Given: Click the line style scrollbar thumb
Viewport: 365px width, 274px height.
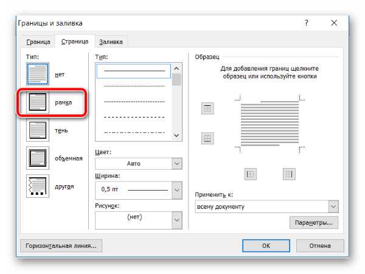Looking at the screenshot, I should pyautogui.click(x=177, y=79).
